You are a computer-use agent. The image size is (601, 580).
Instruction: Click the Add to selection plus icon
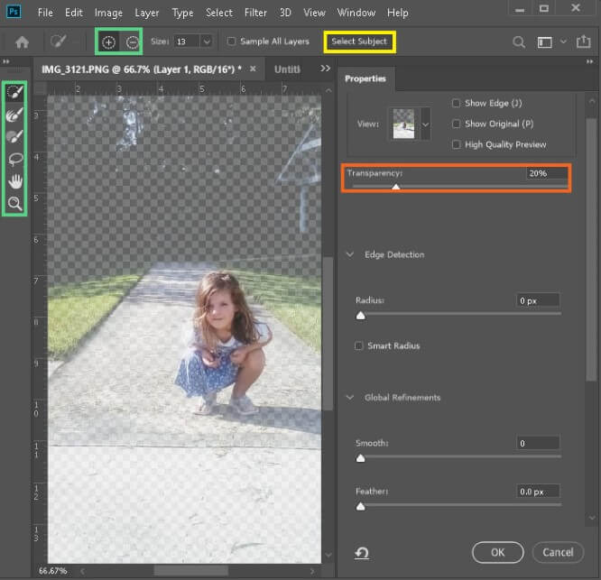pos(108,42)
